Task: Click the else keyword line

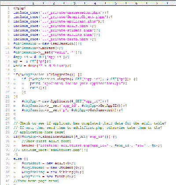Action: (x=21, y=159)
